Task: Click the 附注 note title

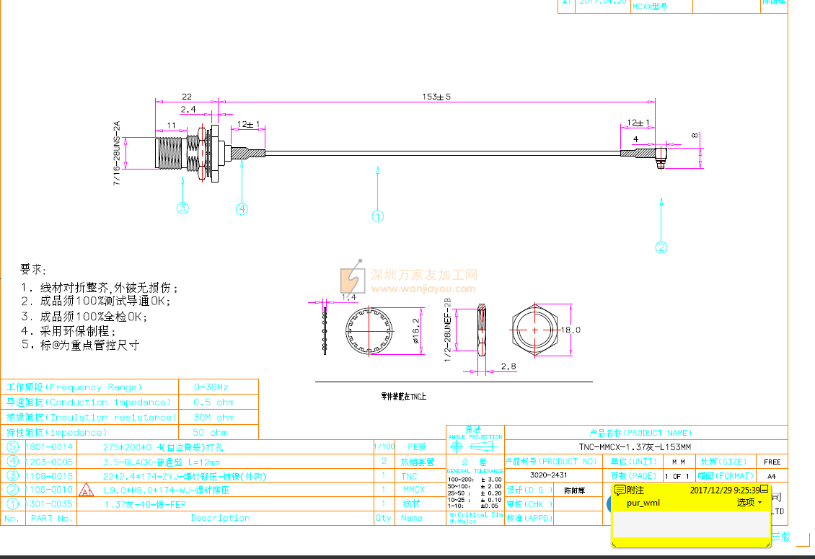Action: click(635, 490)
